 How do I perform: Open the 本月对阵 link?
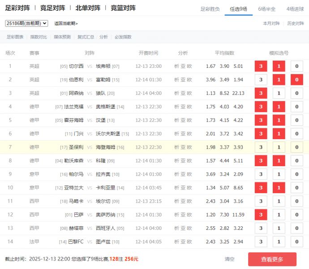click(x=271, y=23)
